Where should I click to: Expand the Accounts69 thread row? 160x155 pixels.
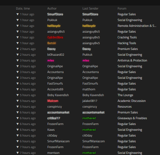point(17,89)
